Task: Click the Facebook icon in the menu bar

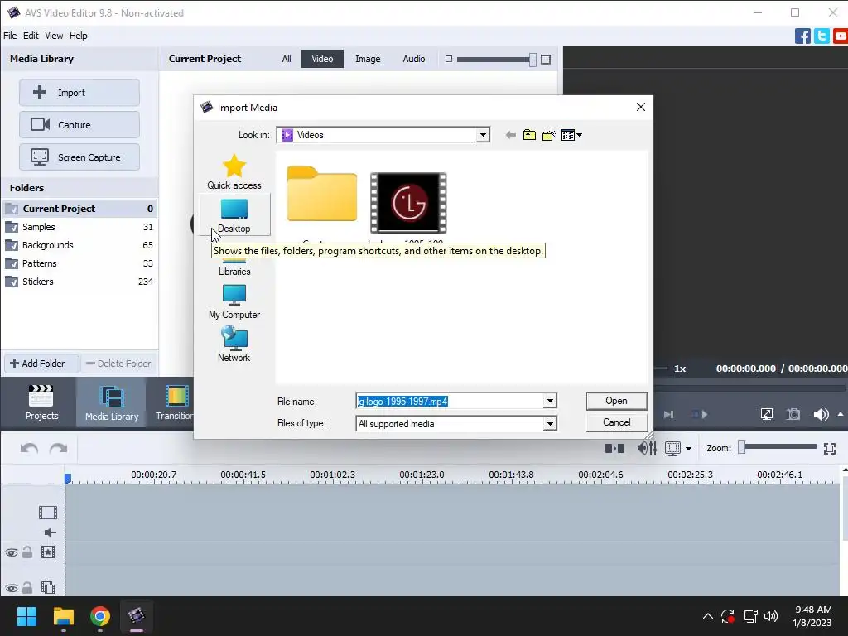Action: click(x=802, y=36)
